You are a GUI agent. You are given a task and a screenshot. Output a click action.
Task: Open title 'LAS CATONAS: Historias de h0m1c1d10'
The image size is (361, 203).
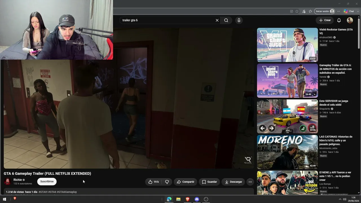point(336,140)
